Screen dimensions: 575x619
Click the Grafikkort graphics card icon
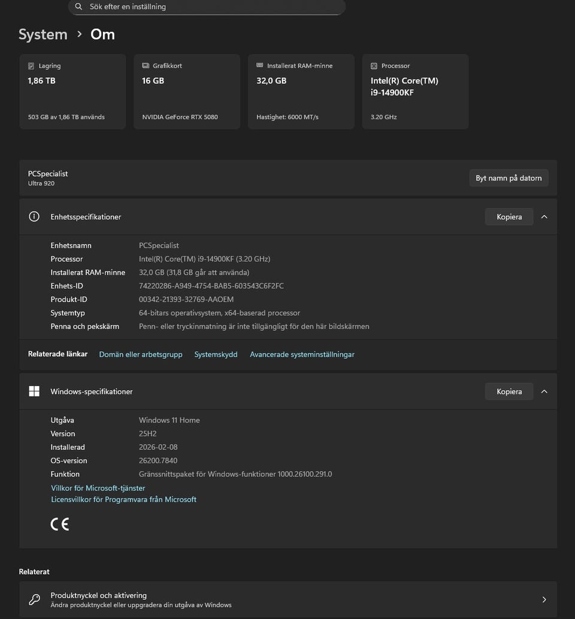[x=146, y=66]
